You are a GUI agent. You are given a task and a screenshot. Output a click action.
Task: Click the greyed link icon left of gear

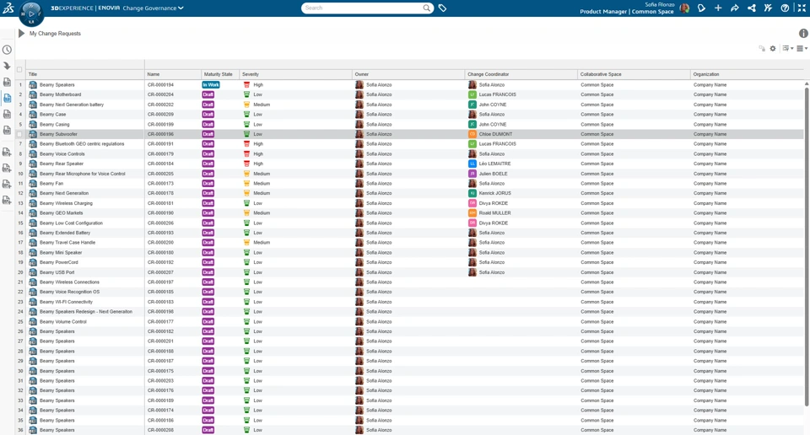pos(762,49)
